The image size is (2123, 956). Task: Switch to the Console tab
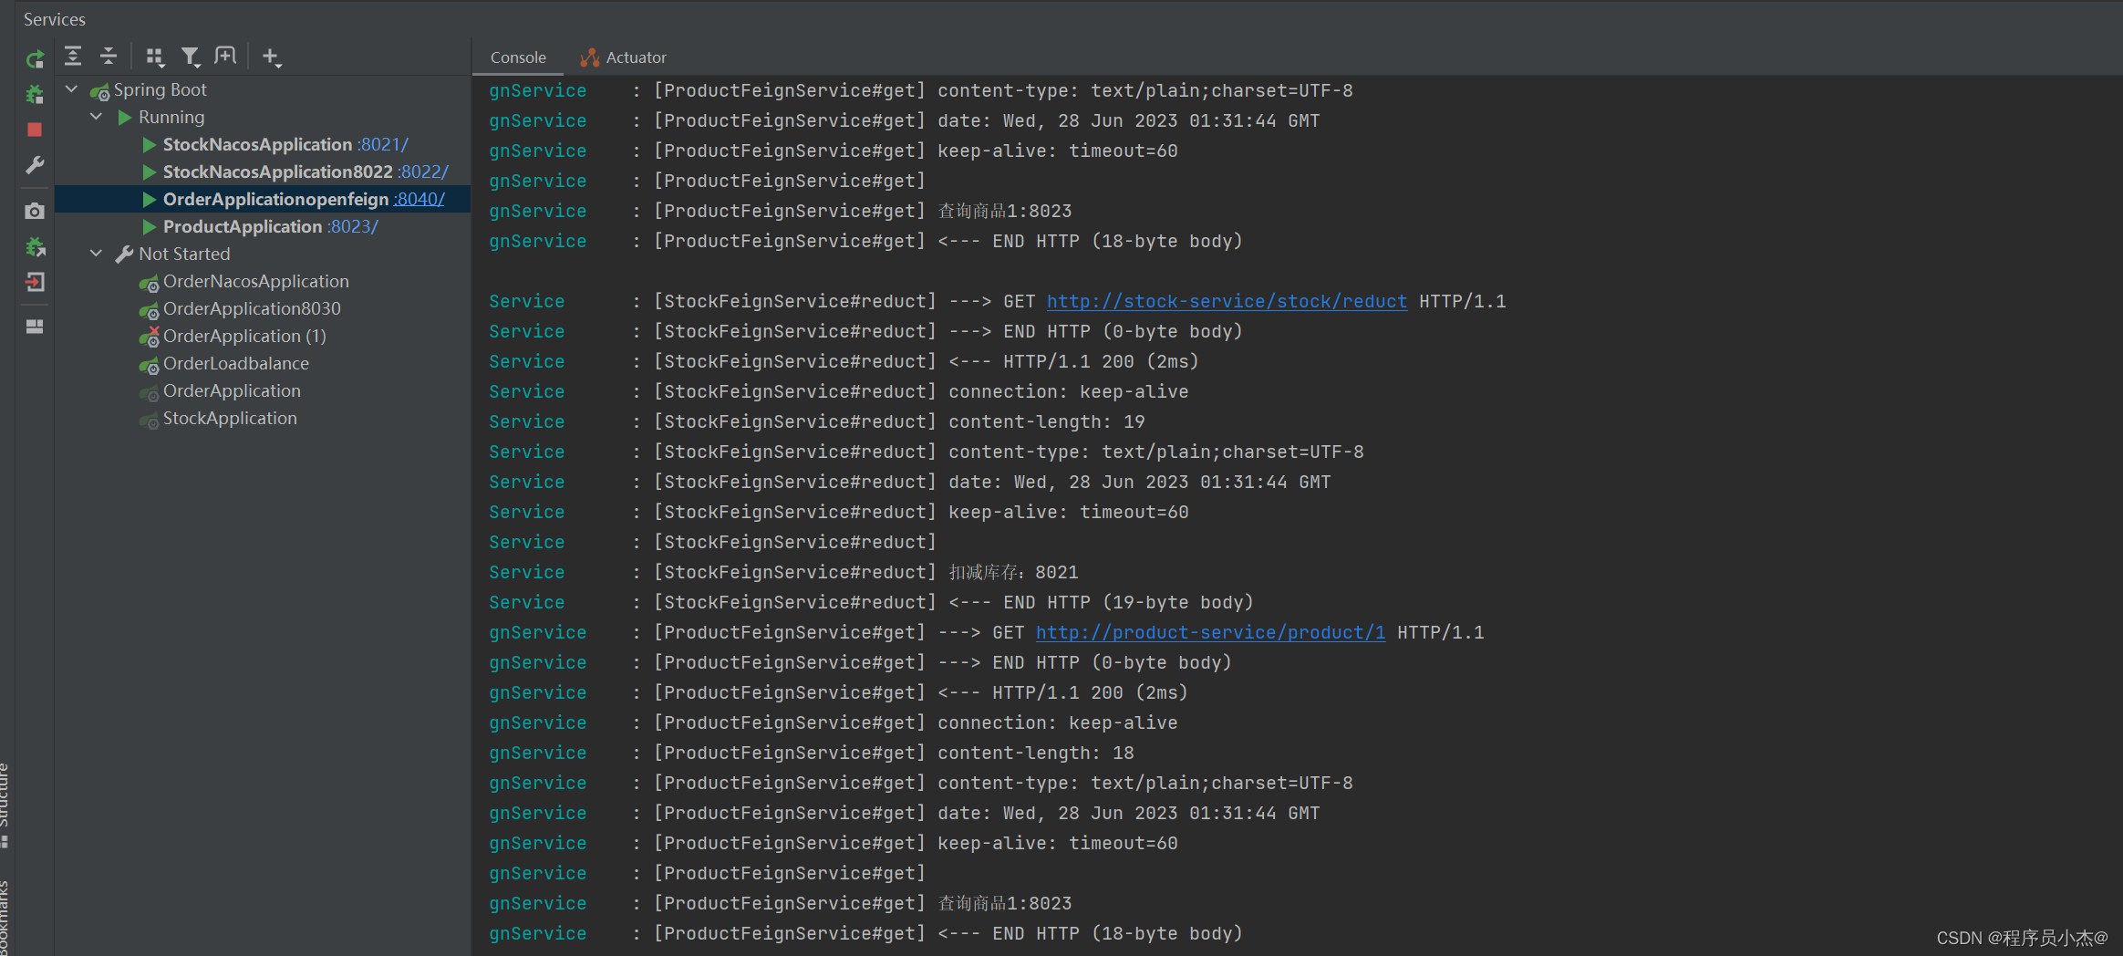point(518,57)
